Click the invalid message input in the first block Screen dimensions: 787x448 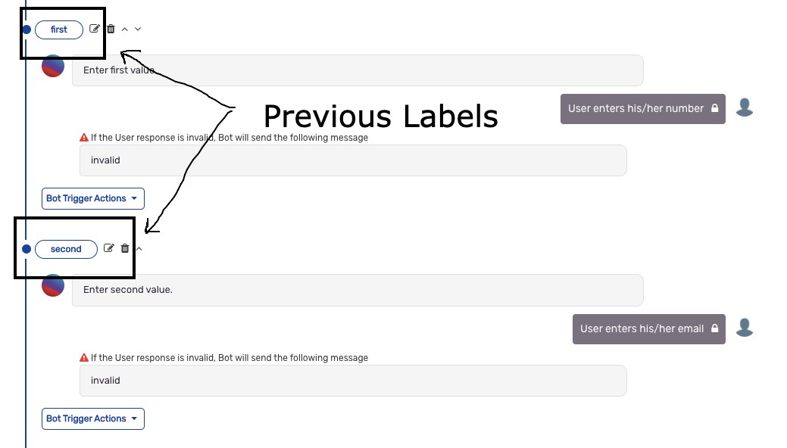353,160
